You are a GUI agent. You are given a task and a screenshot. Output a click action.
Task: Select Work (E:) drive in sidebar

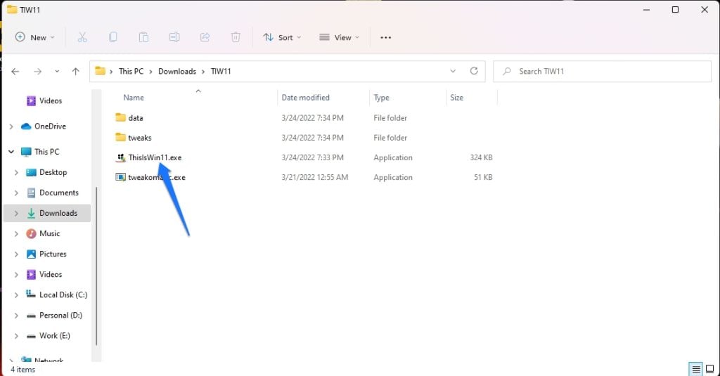pos(55,336)
